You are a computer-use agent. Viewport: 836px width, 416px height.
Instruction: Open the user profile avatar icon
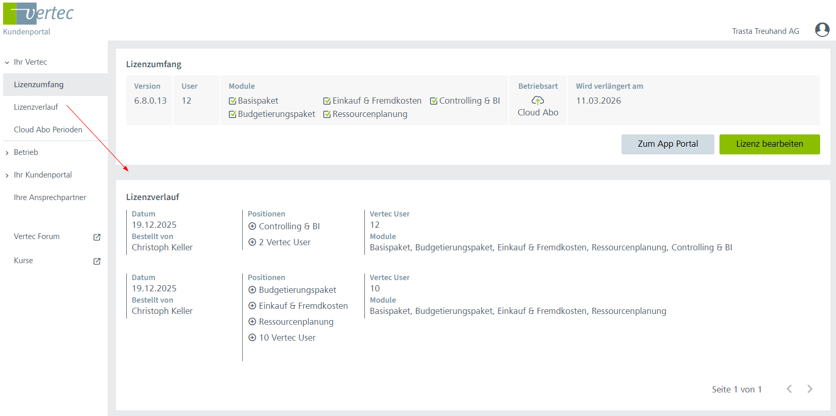pos(822,30)
